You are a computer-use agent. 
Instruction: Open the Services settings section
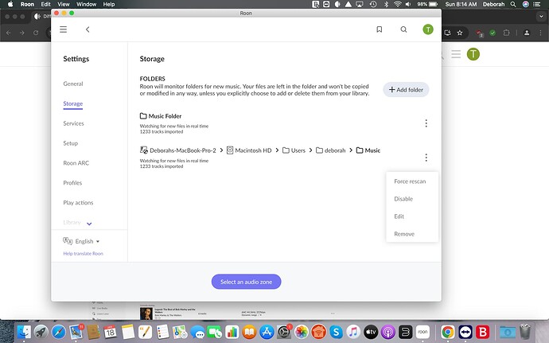tap(73, 123)
